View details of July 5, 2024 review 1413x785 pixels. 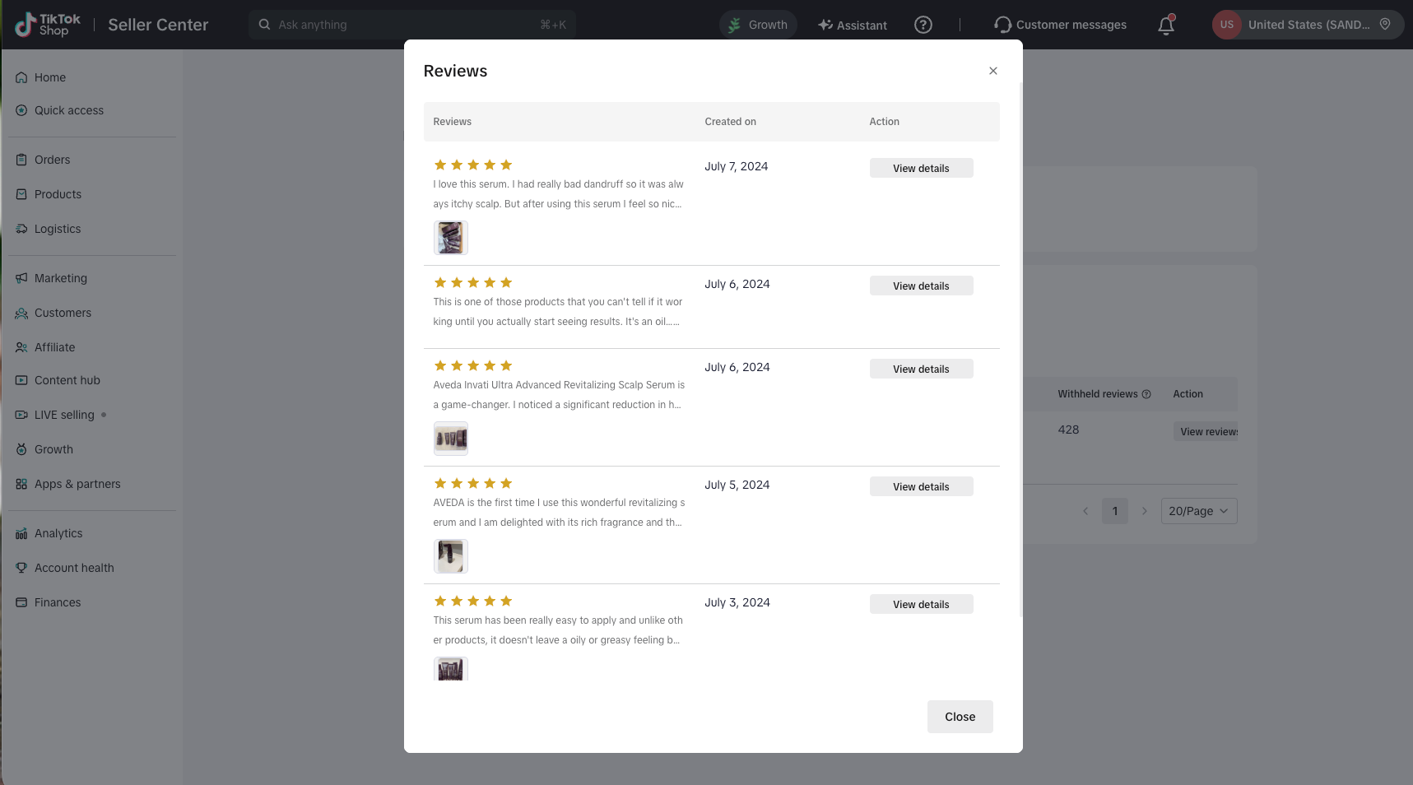(921, 486)
